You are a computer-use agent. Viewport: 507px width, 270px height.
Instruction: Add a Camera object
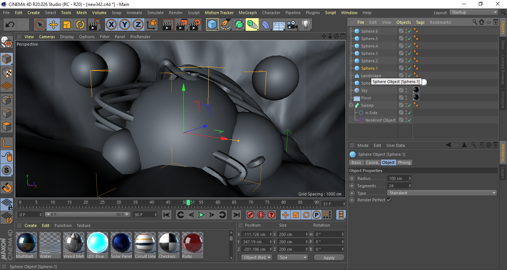[292, 25]
